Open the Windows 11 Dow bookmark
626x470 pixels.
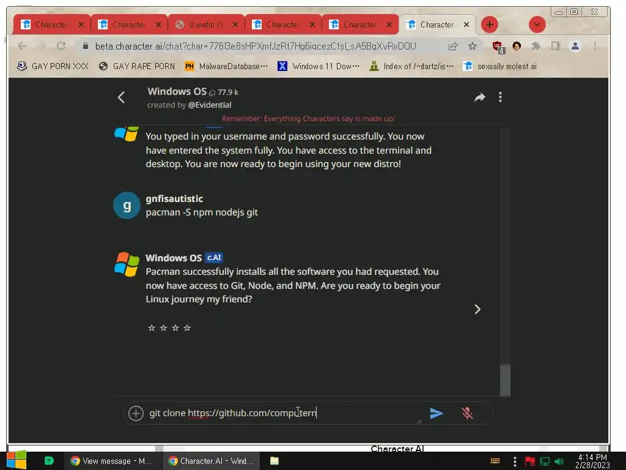click(318, 66)
